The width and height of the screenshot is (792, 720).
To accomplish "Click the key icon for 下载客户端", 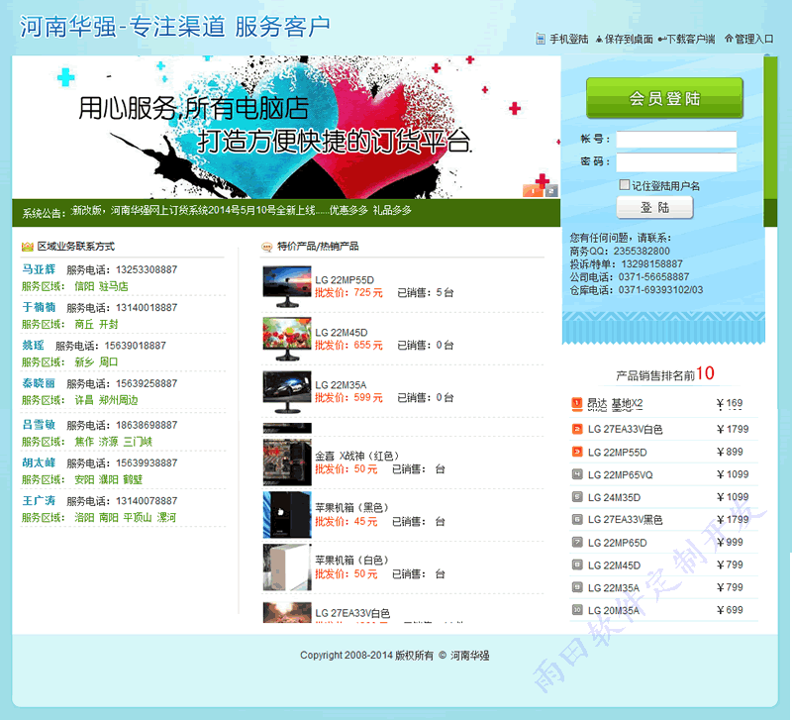I will (x=661, y=40).
